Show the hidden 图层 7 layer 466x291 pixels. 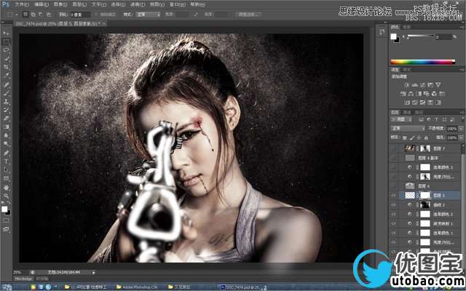pyautogui.click(x=394, y=148)
